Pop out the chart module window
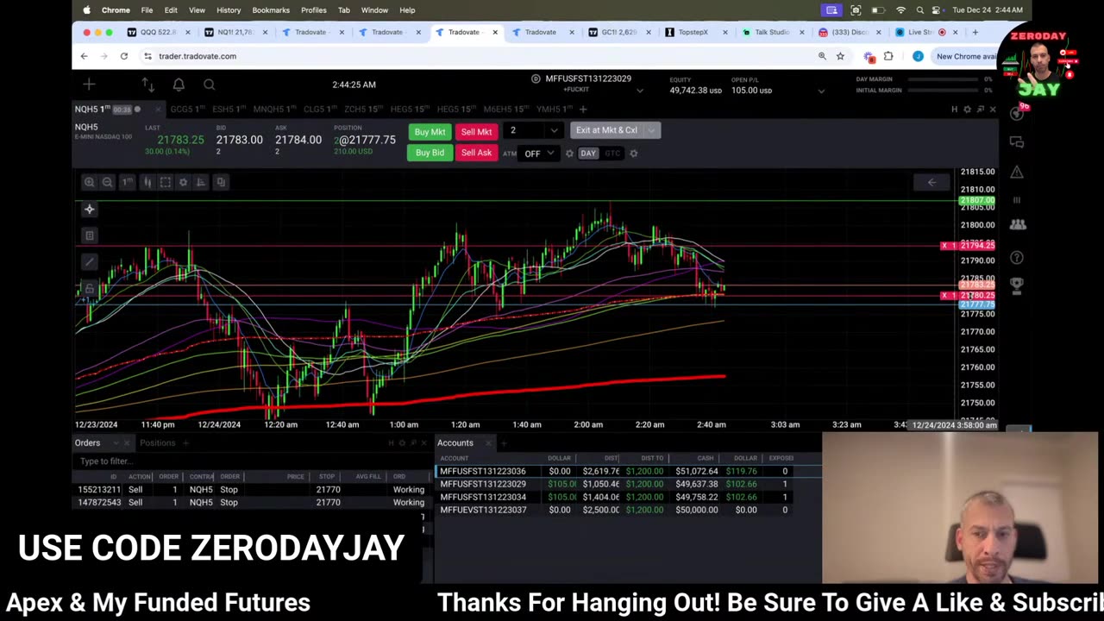 coord(980,110)
